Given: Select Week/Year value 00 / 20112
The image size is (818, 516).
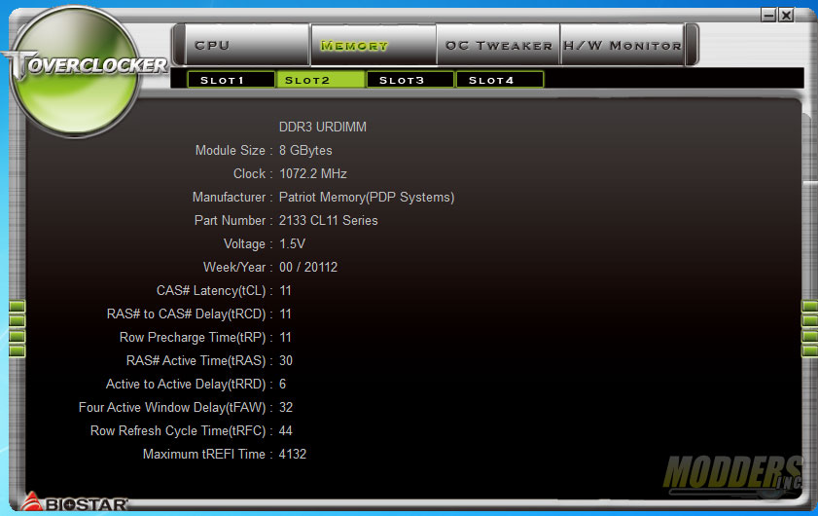Looking at the screenshot, I should click(307, 267).
